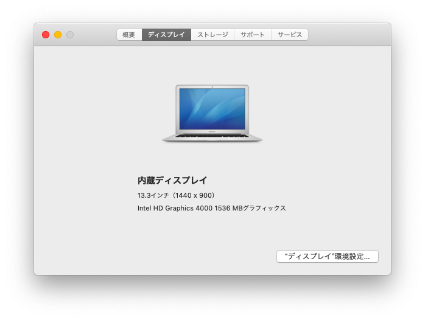This screenshot has width=425, height=320.
Task: Select the ディスプレイ tab
Action: pyautogui.click(x=166, y=35)
